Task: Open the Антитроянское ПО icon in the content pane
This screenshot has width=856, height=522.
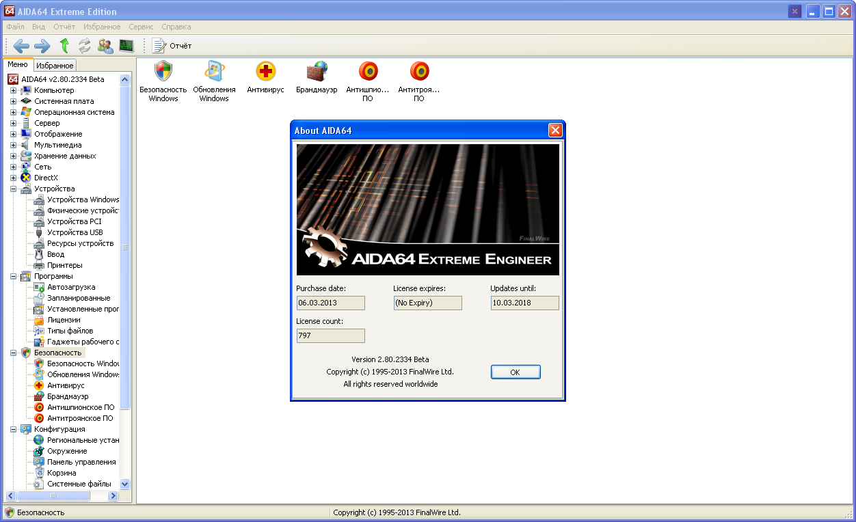Action: (419, 72)
